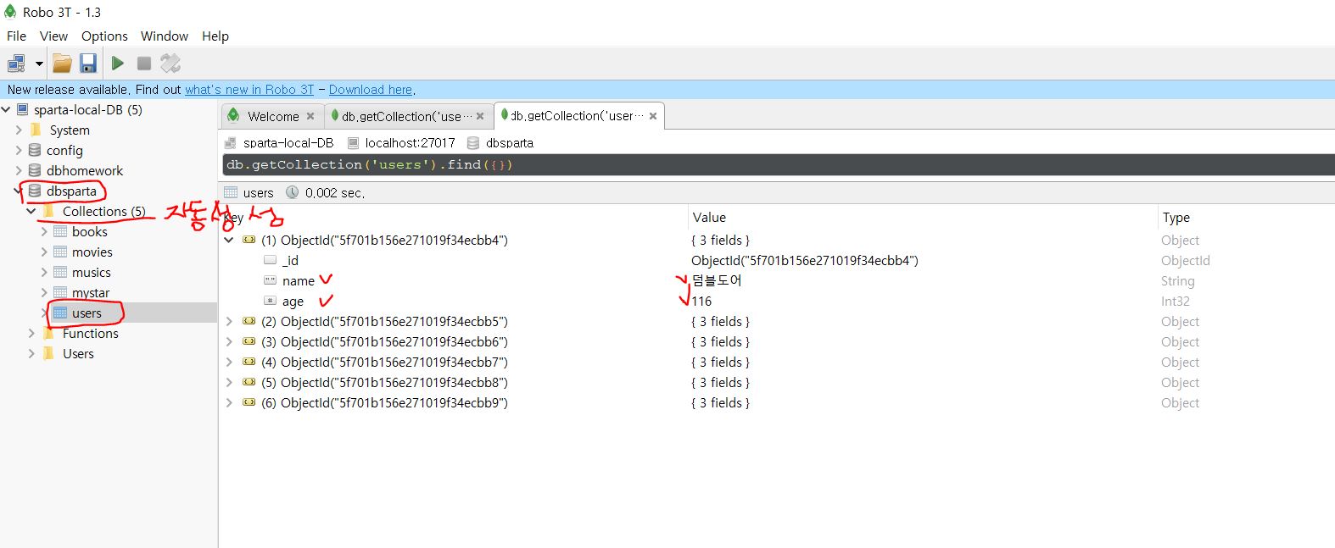Click the Functions folder icon
1335x548 pixels.
[48, 333]
